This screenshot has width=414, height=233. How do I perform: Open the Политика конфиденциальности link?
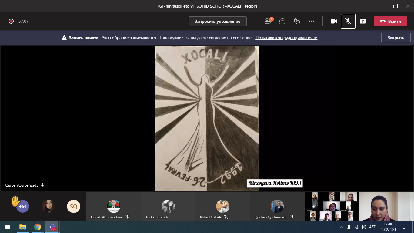(x=286, y=38)
